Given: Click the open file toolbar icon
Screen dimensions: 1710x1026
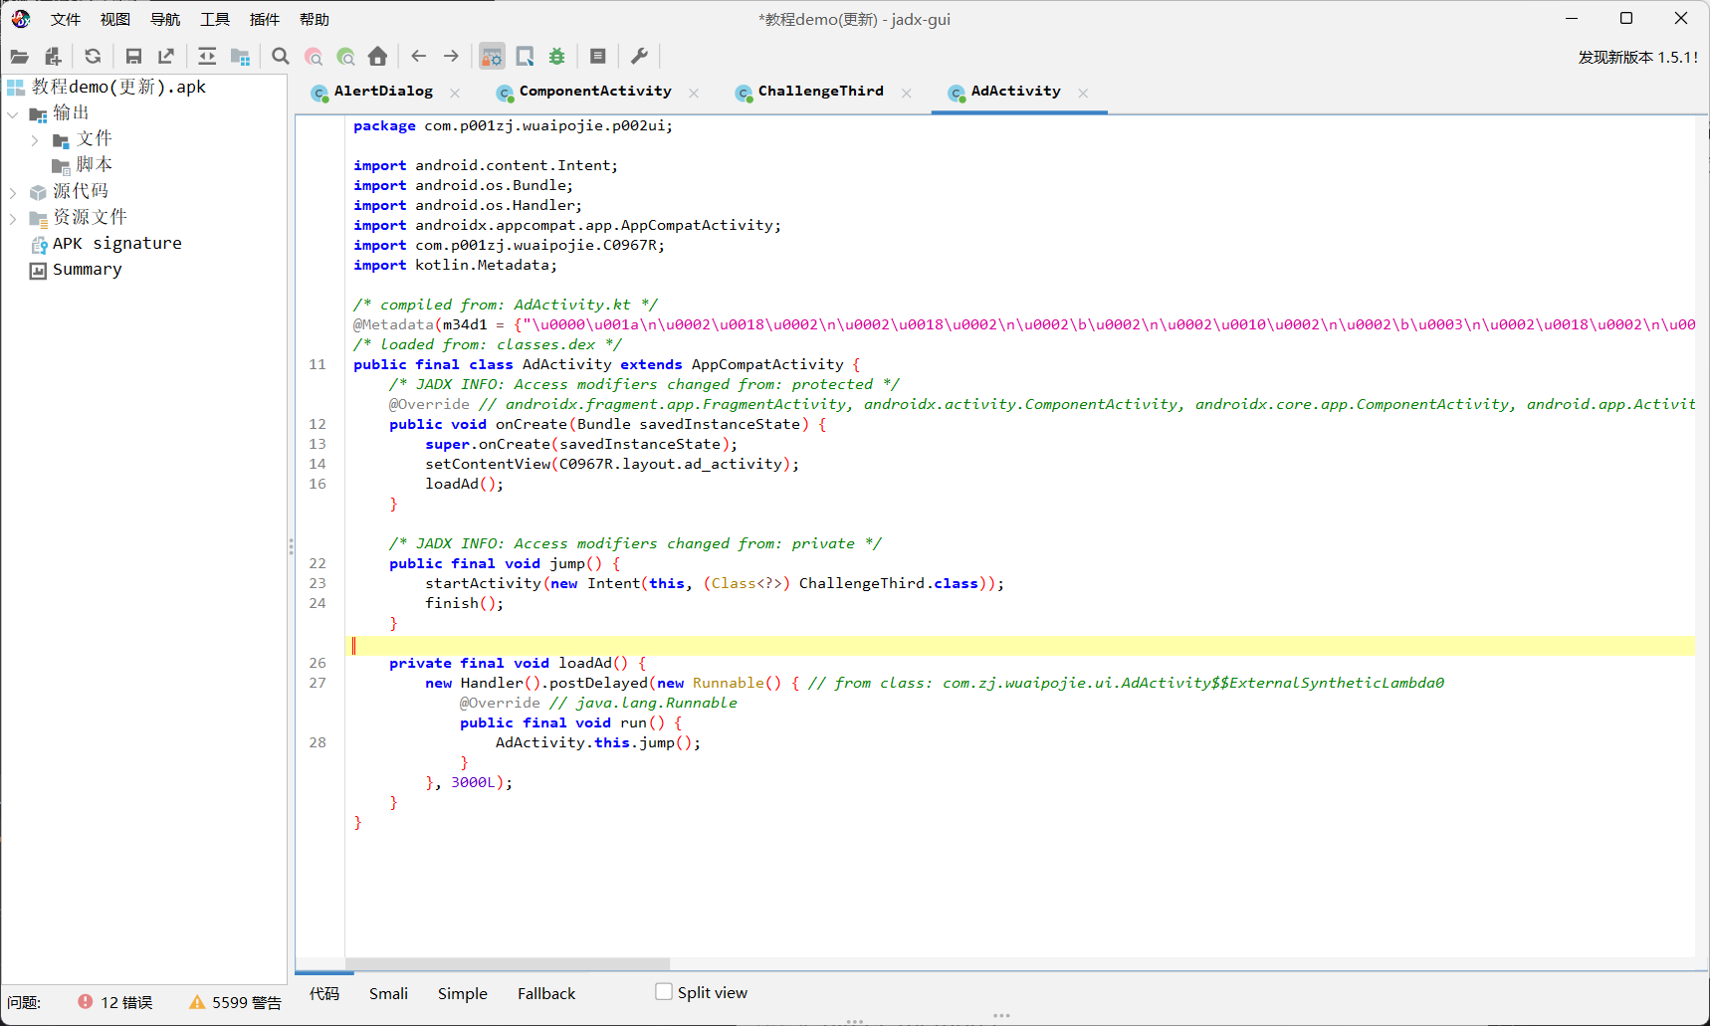Looking at the screenshot, I should (20, 57).
